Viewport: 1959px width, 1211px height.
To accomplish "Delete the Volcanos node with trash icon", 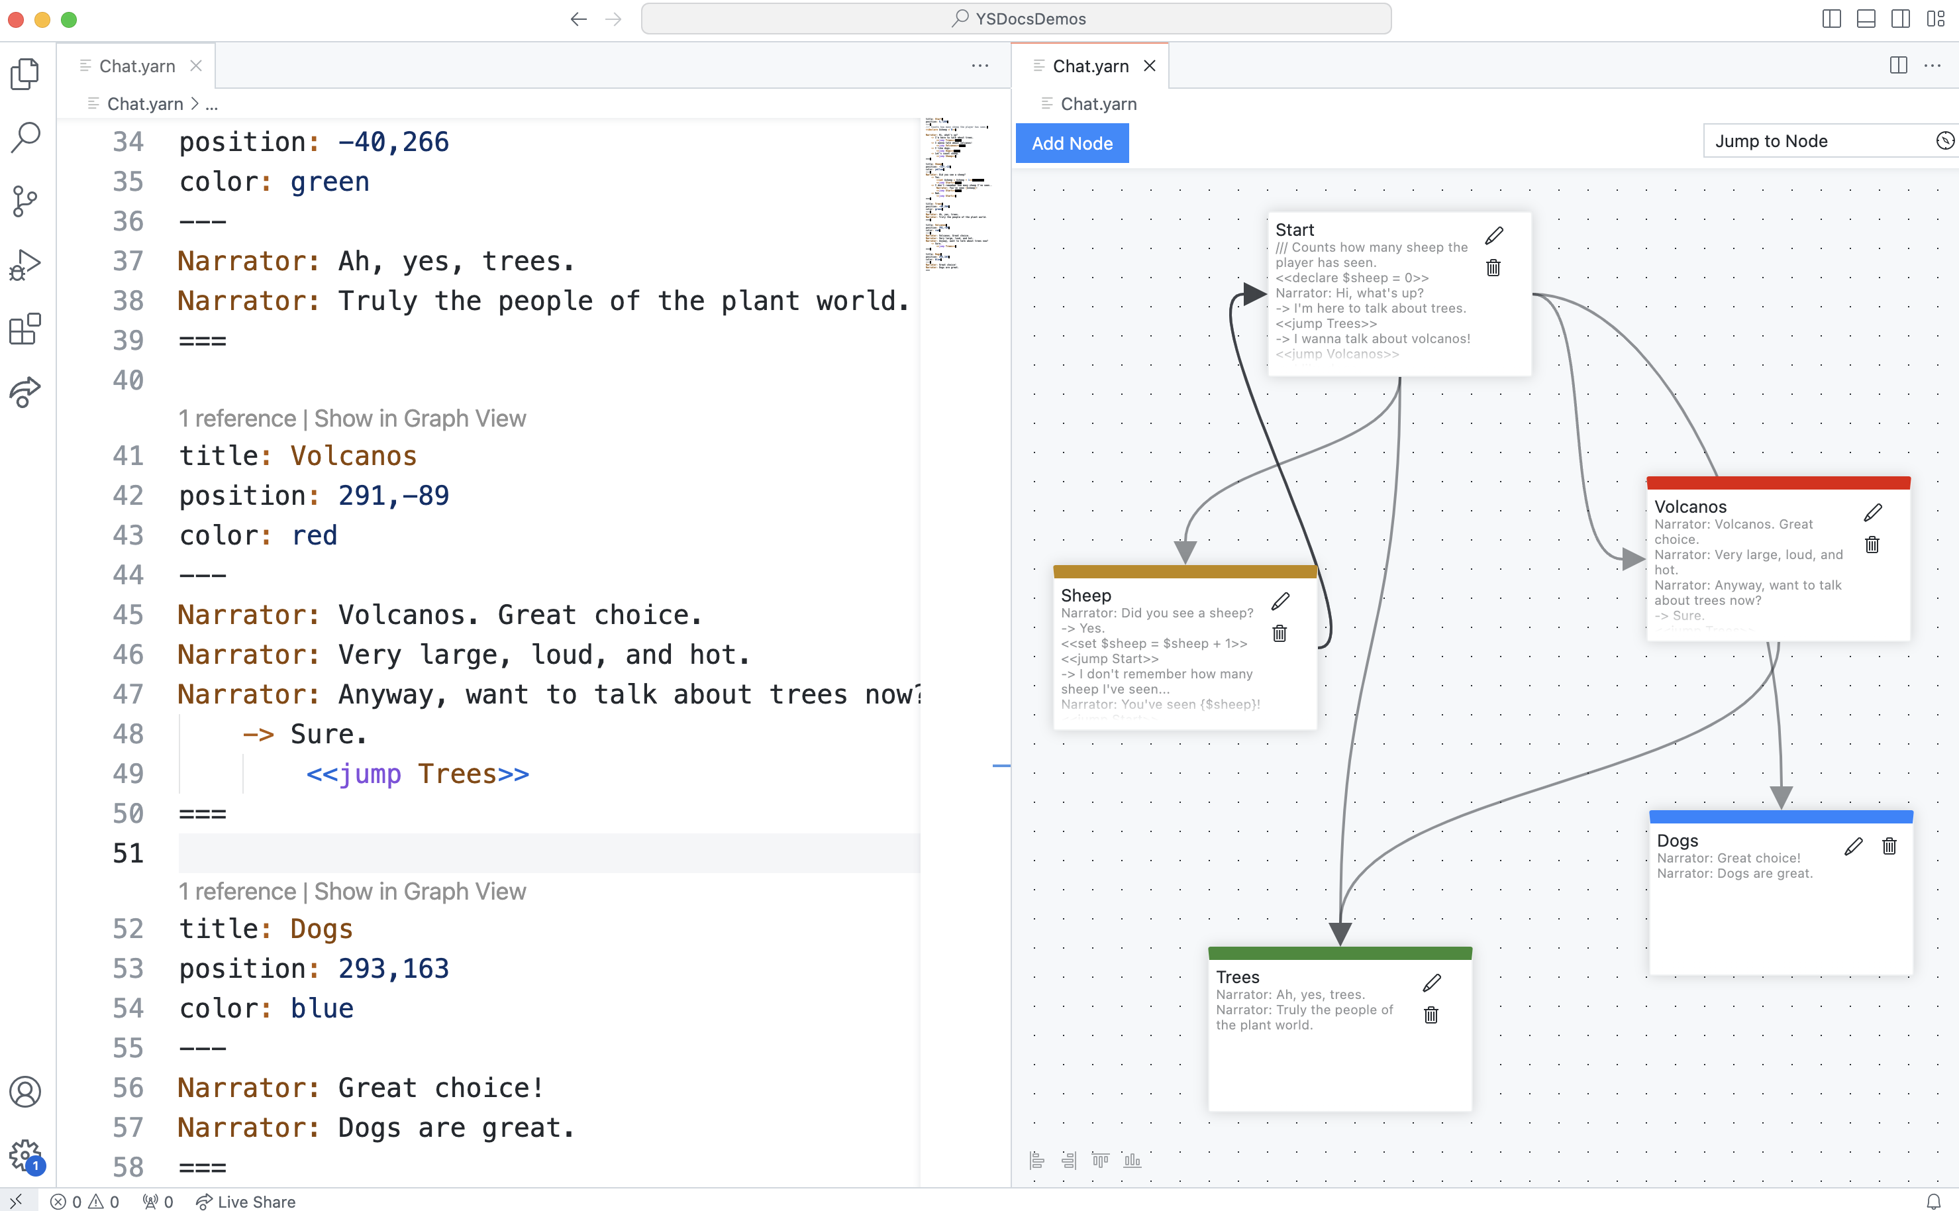I will click(x=1872, y=545).
